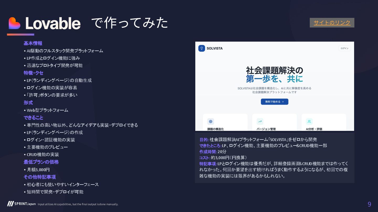Image resolution: width=378 pixels, height=212 pixels.
Task: Click the Lovable wordmark text
Action: (x=53, y=24)
